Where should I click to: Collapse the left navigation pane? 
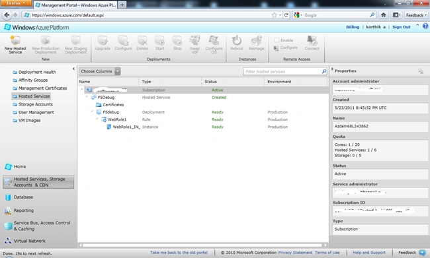(73, 69)
